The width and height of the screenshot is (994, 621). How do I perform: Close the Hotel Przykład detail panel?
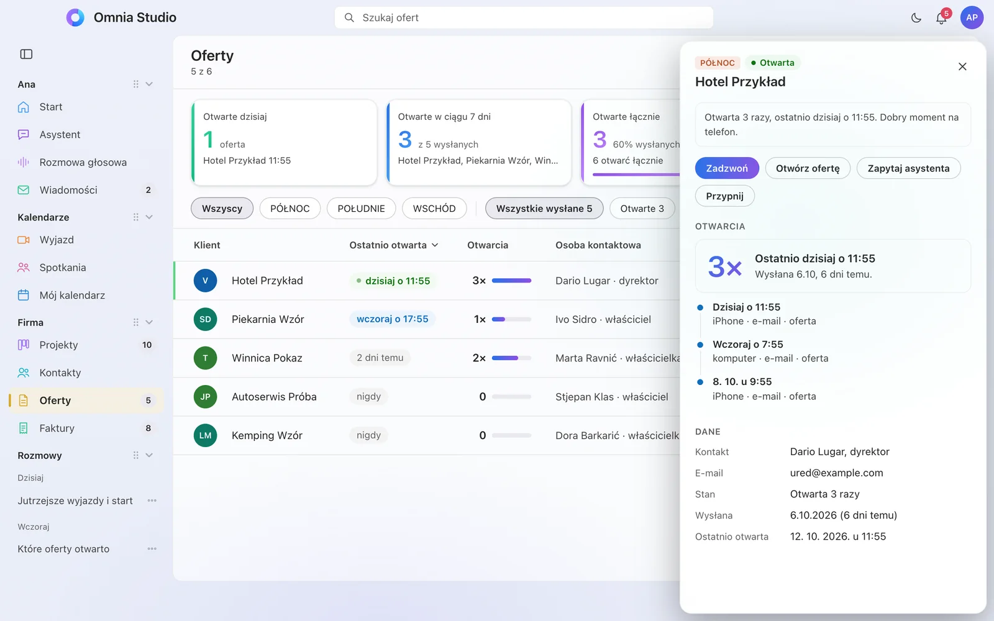pos(962,66)
